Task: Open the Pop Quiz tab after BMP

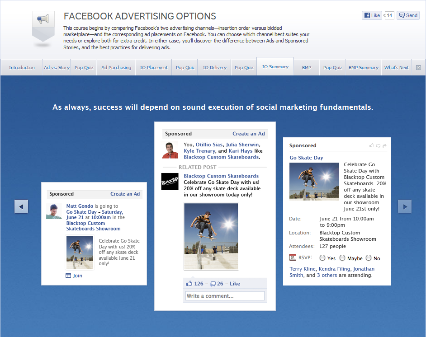Action: click(x=332, y=68)
